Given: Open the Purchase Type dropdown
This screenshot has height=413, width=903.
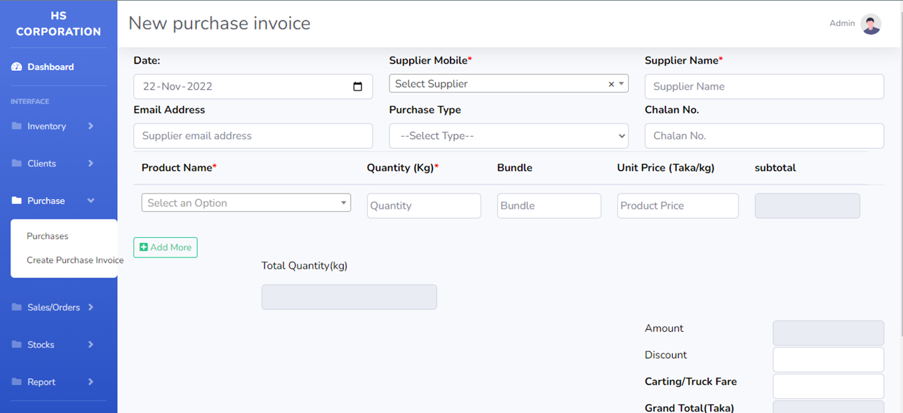Looking at the screenshot, I should click(509, 136).
